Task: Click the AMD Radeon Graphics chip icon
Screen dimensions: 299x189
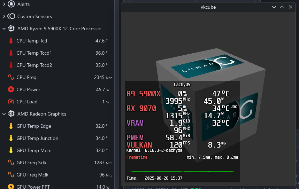Action: tap(11, 114)
